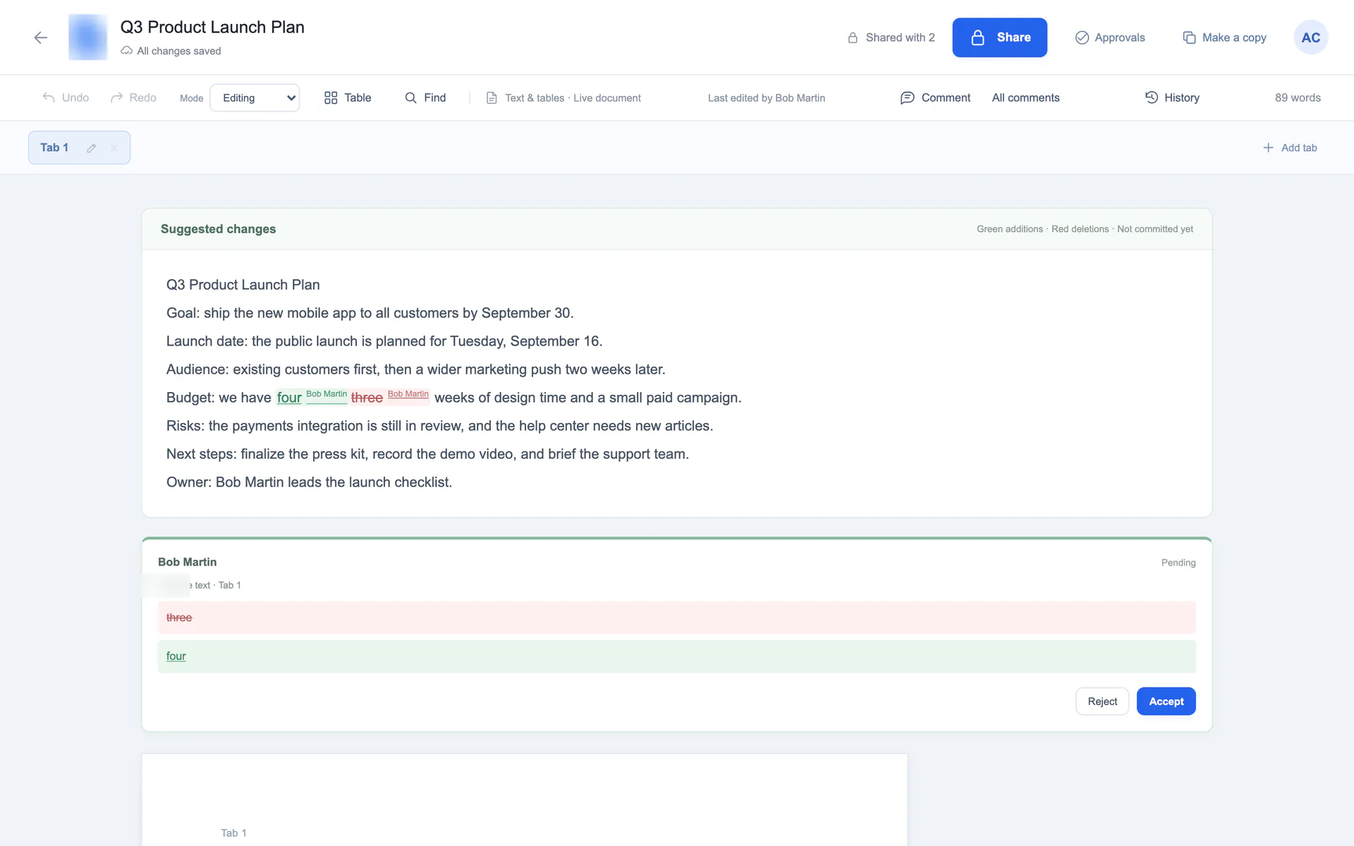Image resolution: width=1354 pixels, height=846 pixels.
Task: Click the inserted word "four" in Budget line
Action: click(289, 398)
